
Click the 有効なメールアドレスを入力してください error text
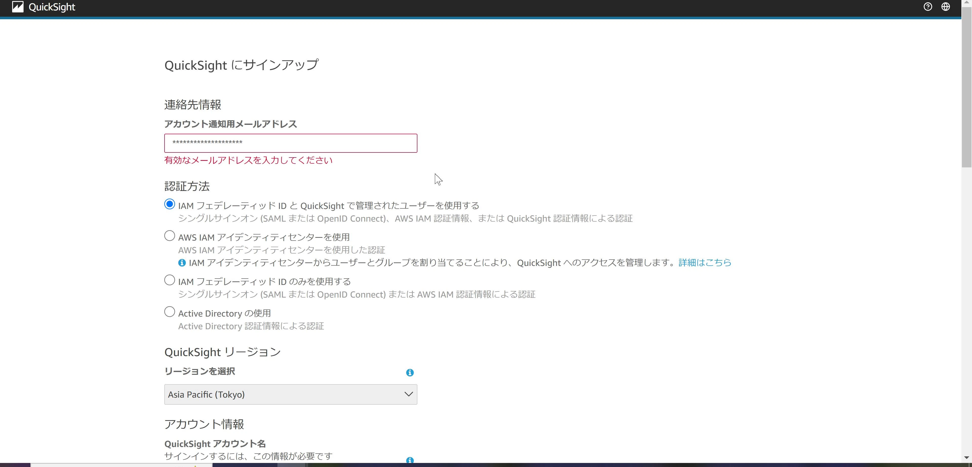pos(248,160)
